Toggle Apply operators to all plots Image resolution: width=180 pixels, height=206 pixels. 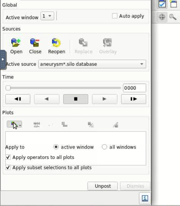click(8, 157)
